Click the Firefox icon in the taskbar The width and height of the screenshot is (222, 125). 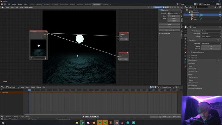(94, 123)
